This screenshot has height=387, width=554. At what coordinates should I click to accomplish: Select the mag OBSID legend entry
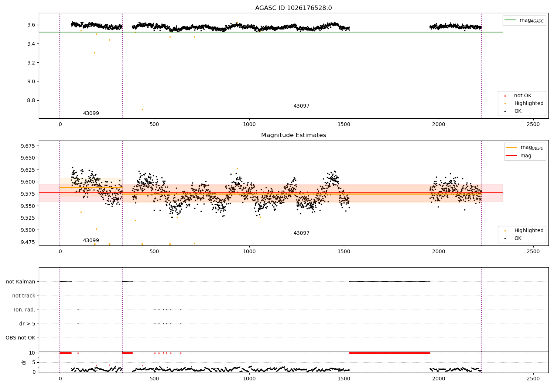(525, 147)
